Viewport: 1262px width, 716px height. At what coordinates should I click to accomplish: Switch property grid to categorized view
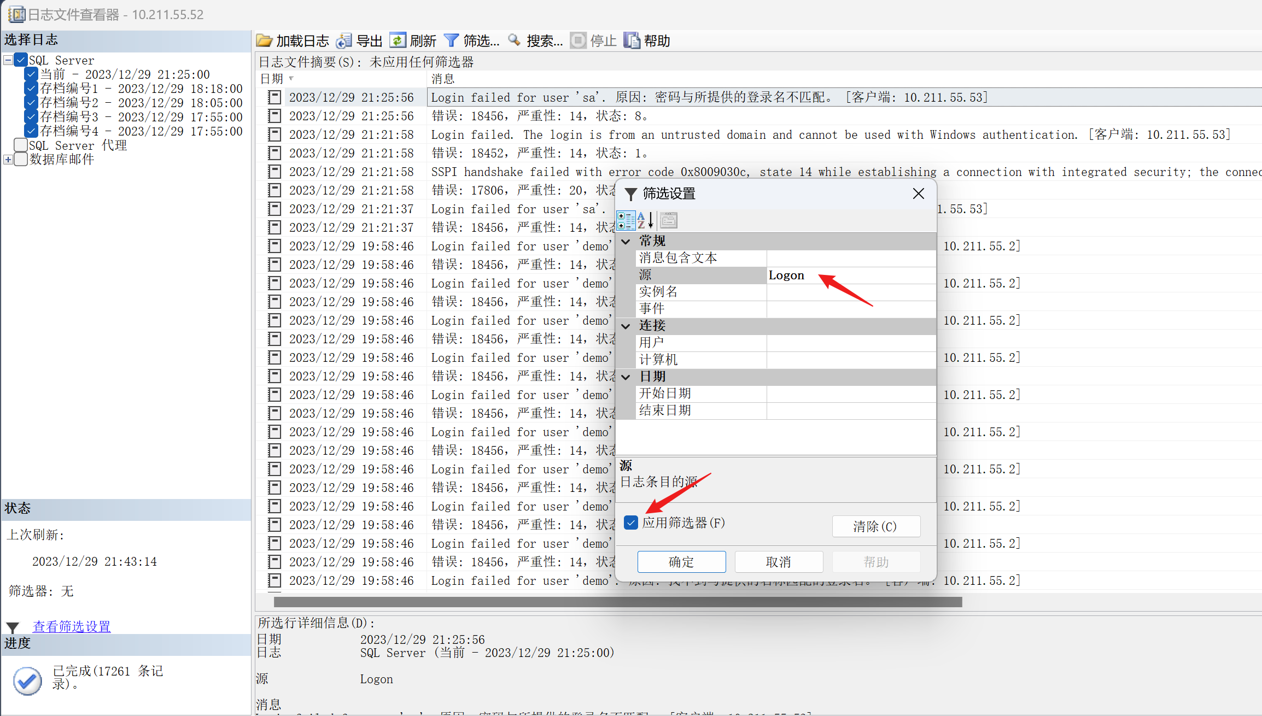626,220
